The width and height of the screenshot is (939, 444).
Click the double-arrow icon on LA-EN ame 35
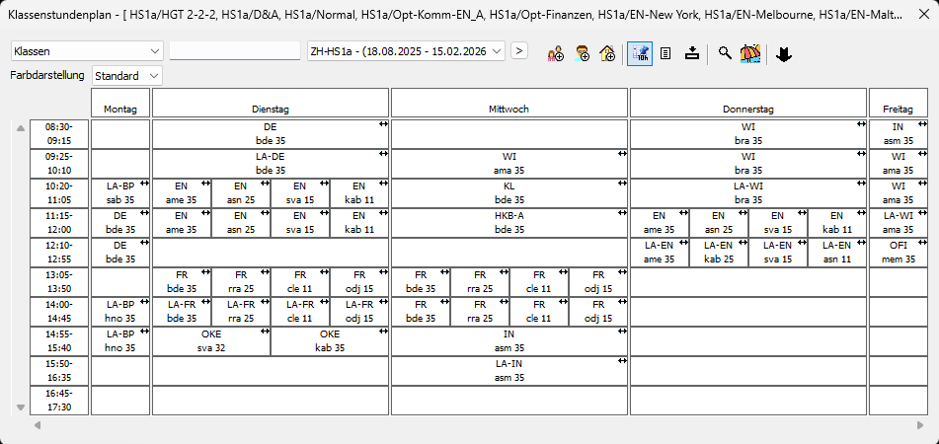[683, 243]
